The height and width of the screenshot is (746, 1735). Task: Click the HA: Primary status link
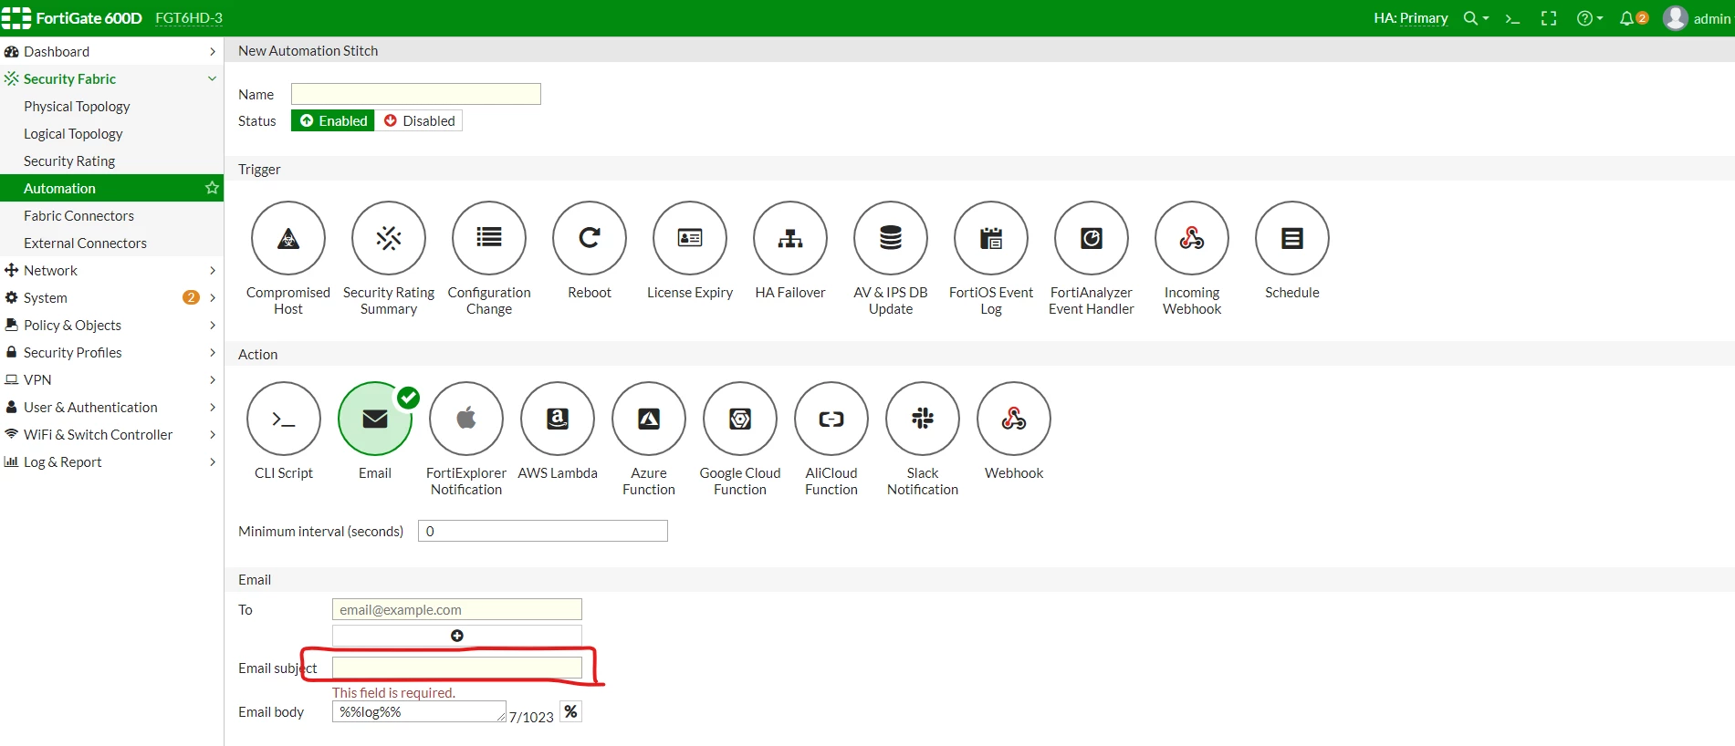(1411, 18)
